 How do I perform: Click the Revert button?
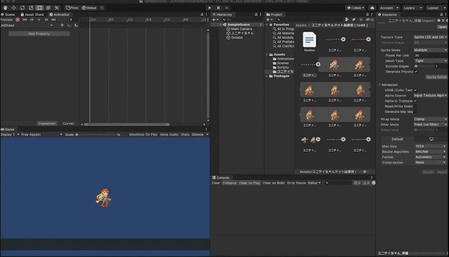(x=428, y=172)
